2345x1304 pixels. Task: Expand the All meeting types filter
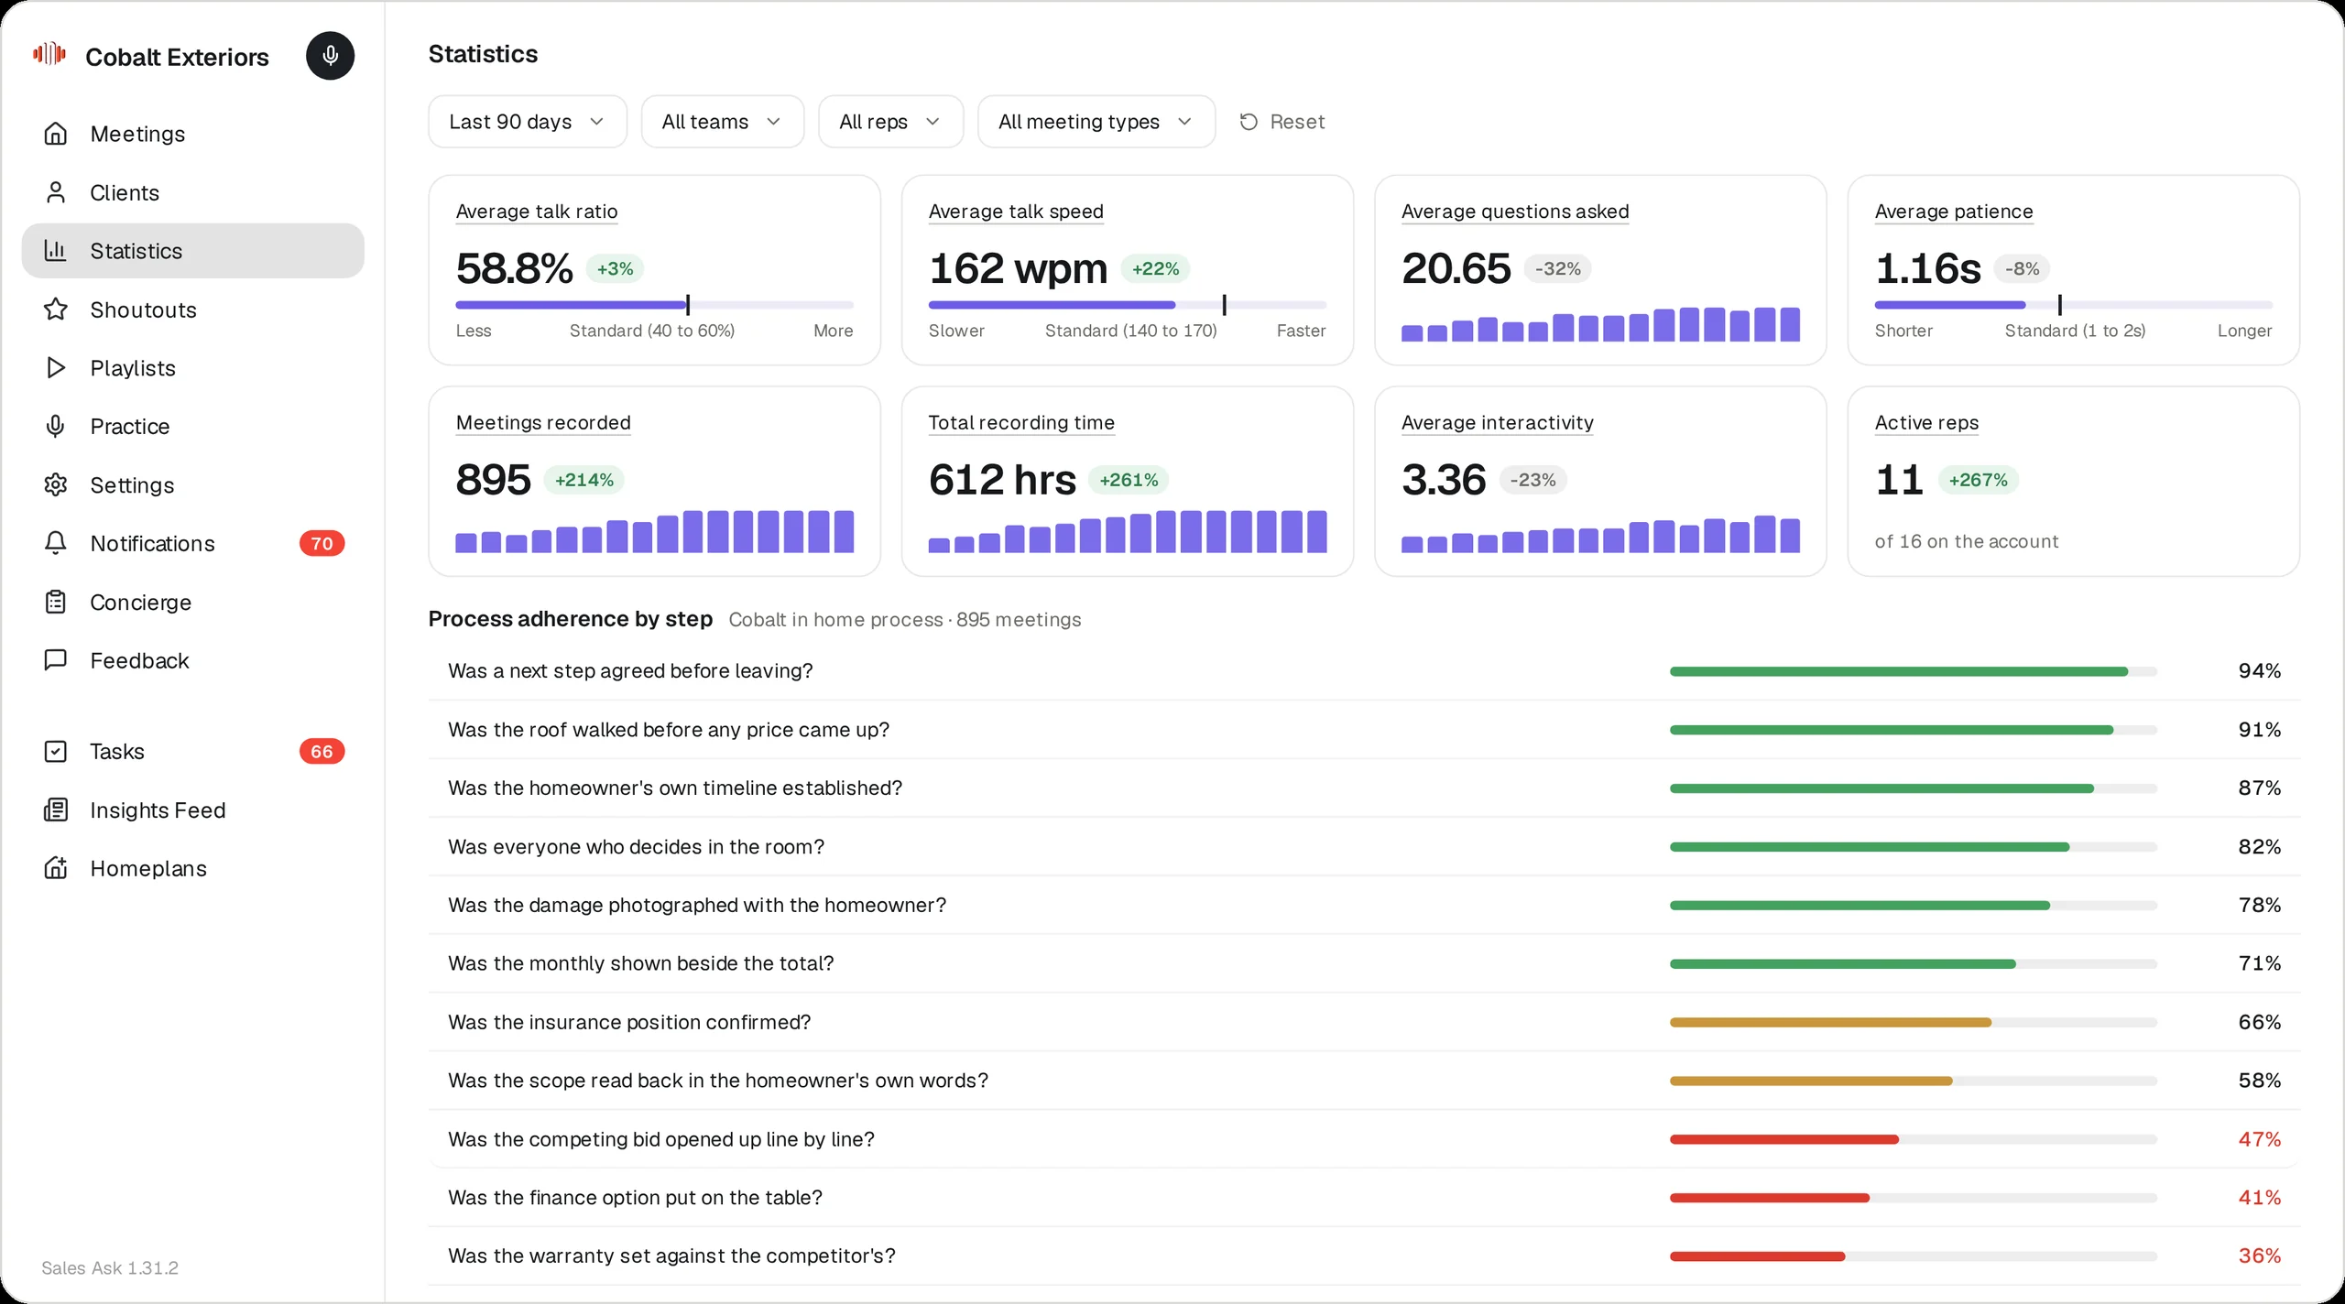(x=1096, y=122)
